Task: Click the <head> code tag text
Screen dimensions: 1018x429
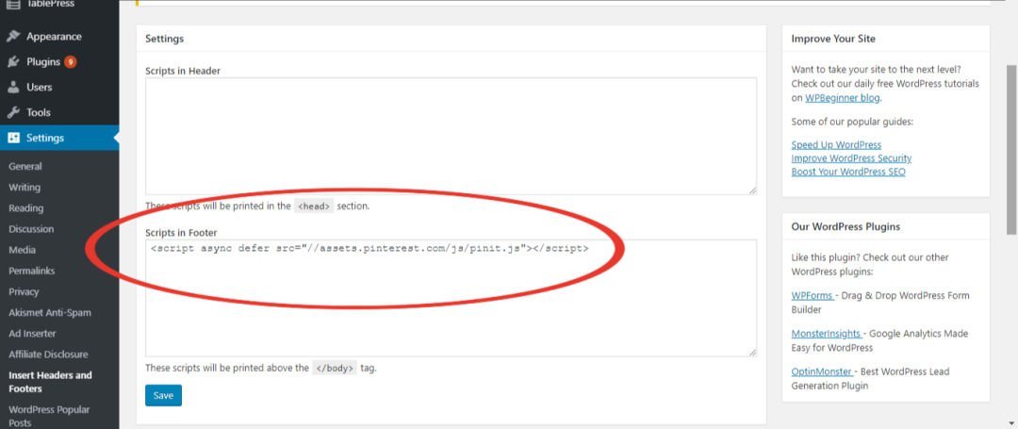Action: (314, 206)
